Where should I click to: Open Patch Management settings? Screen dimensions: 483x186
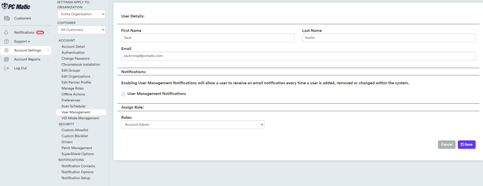(x=76, y=148)
